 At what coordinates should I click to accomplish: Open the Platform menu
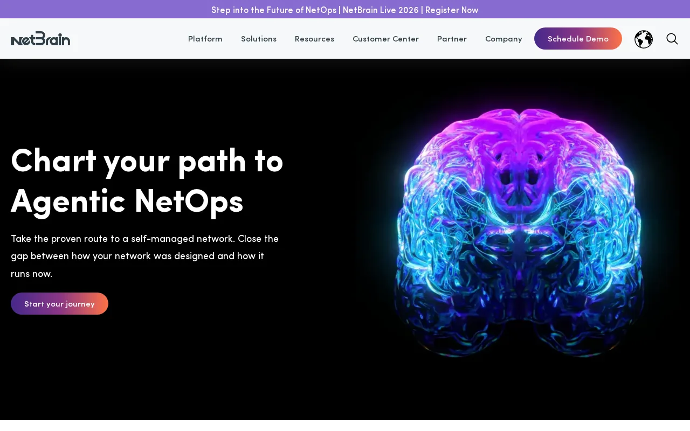click(205, 39)
